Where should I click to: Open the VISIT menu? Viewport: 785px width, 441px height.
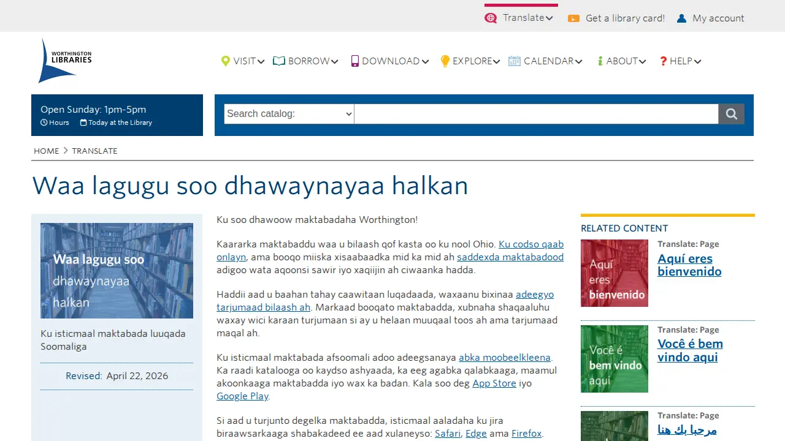point(245,61)
